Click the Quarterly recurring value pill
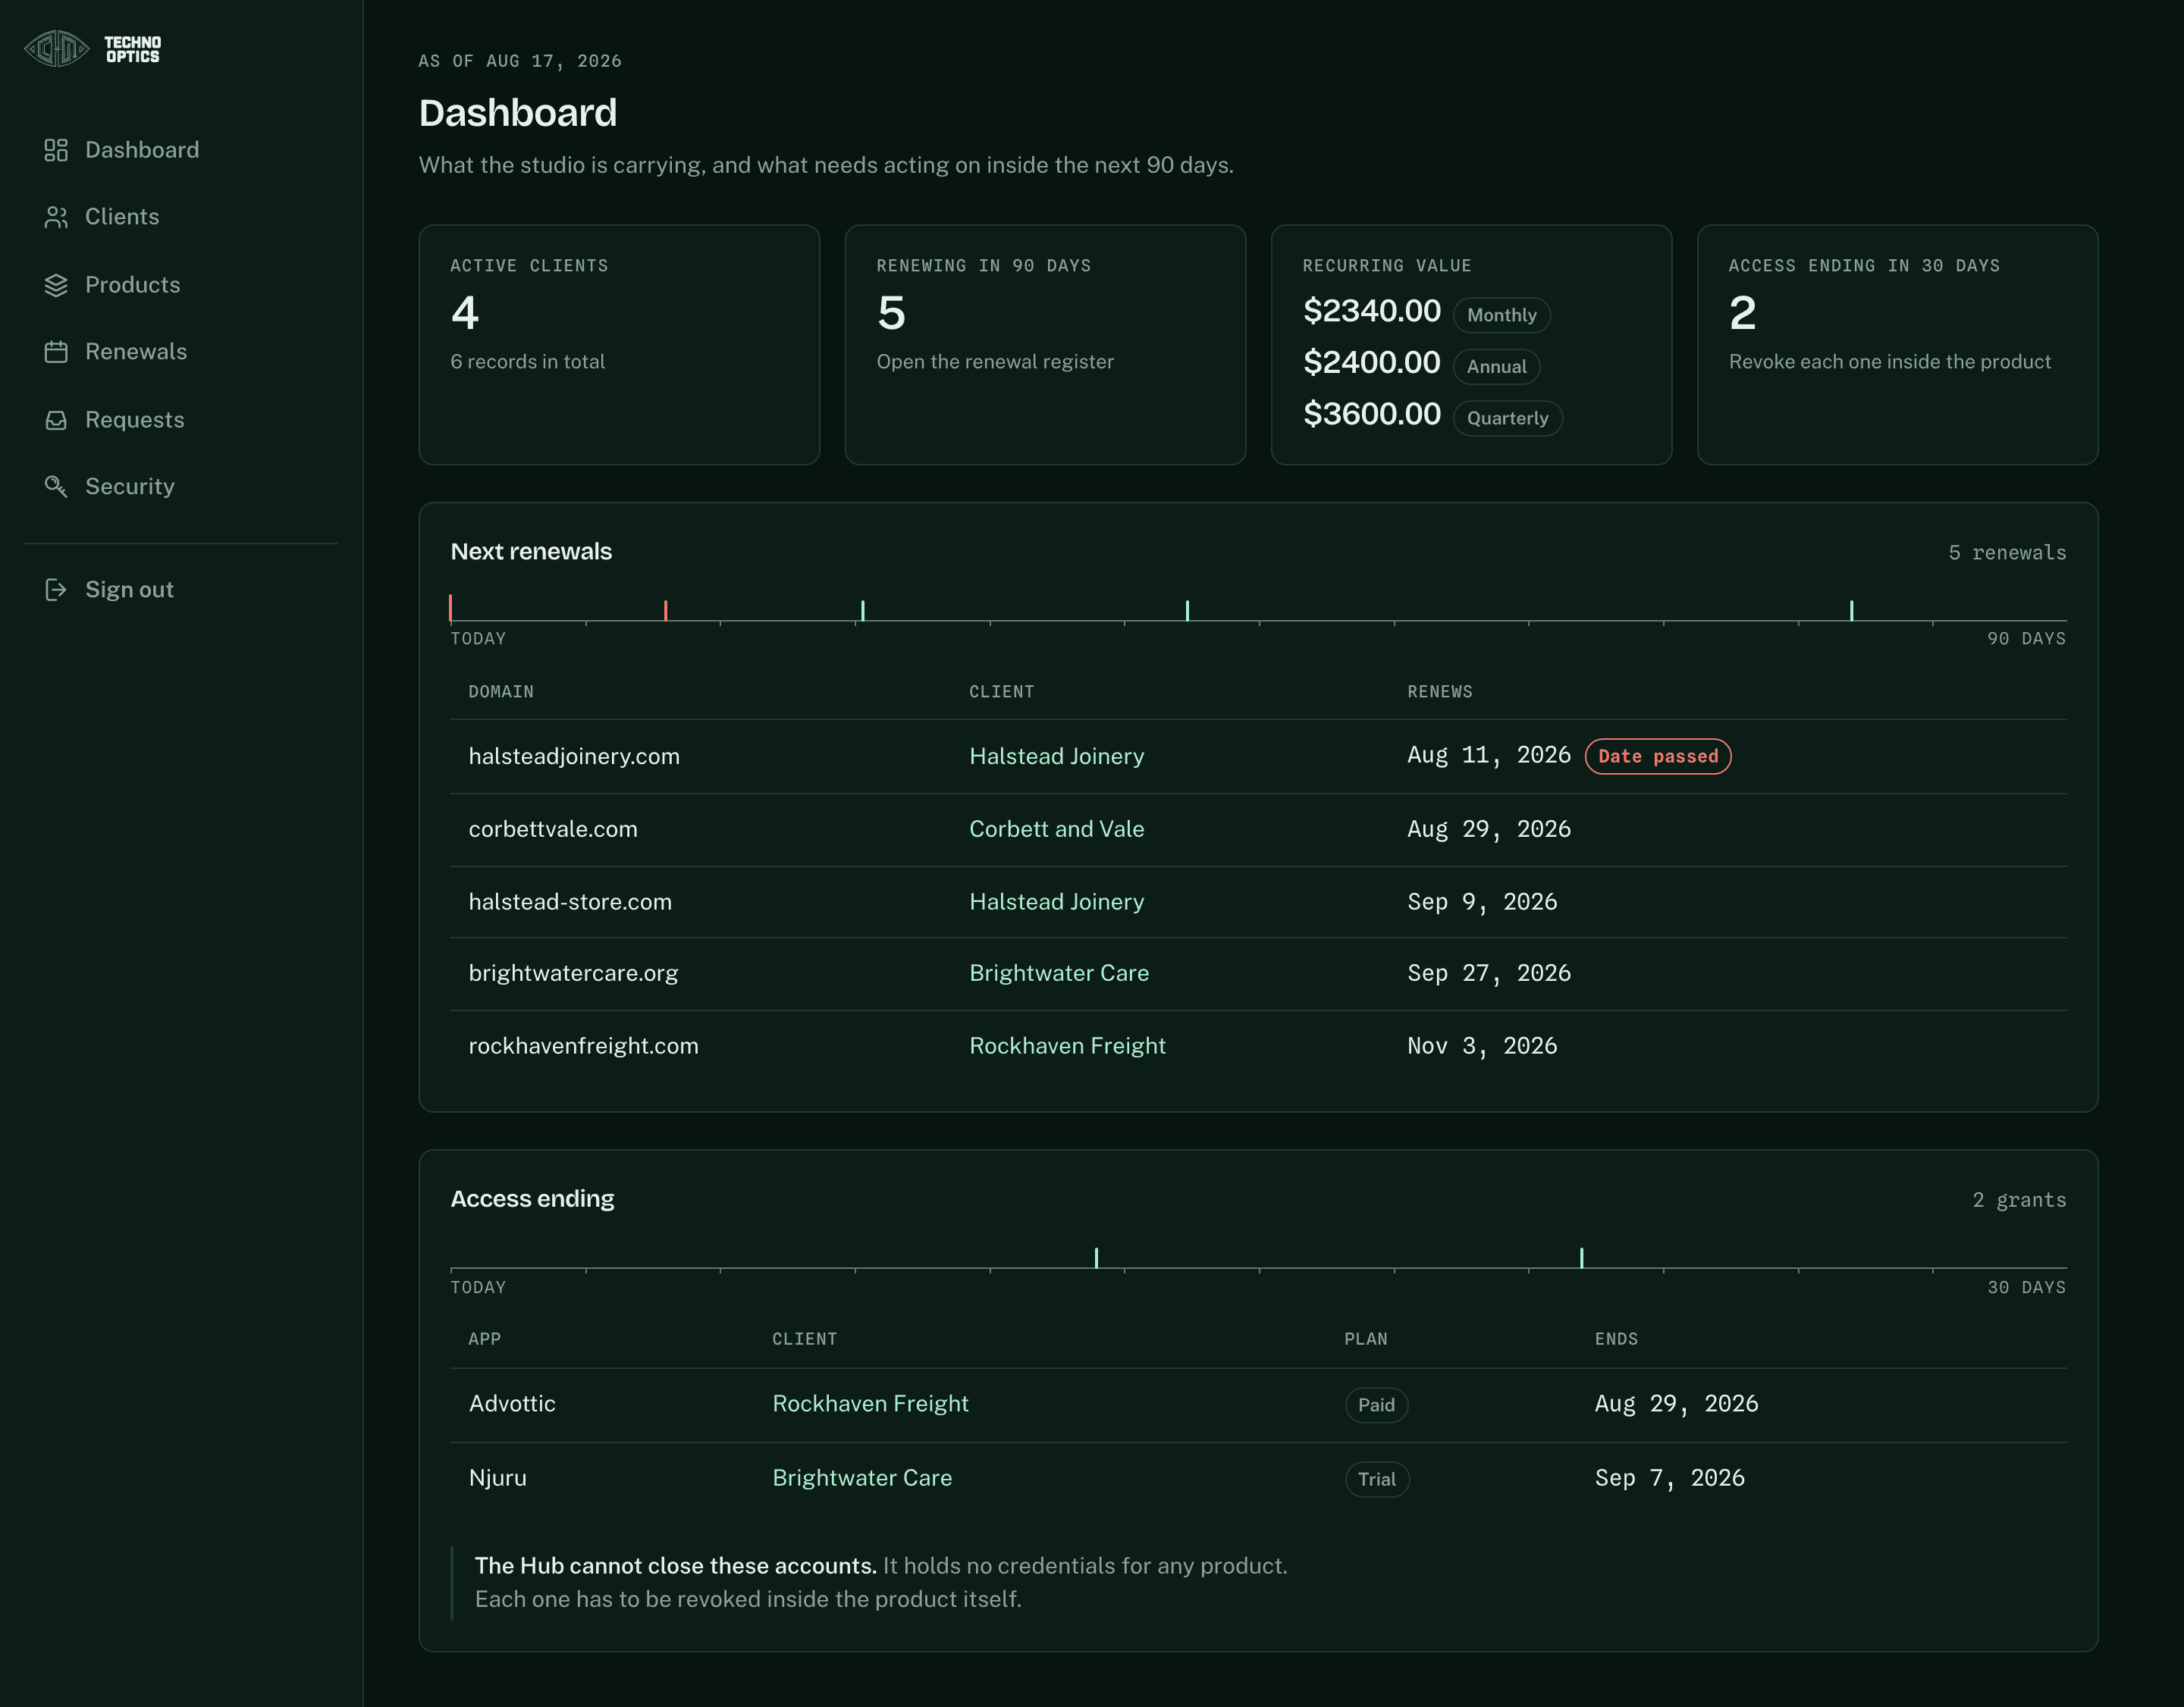The height and width of the screenshot is (1707, 2184). pos(1507,418)
